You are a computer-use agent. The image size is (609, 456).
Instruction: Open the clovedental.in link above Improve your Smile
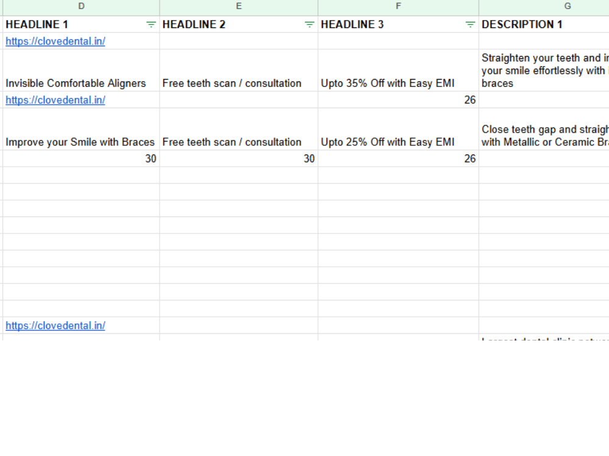pyautogui.click(x=55, y=100)
